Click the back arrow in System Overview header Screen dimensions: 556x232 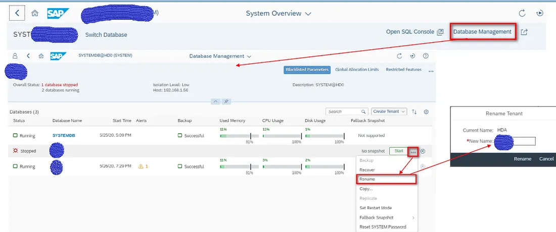(x=17, y=14)
